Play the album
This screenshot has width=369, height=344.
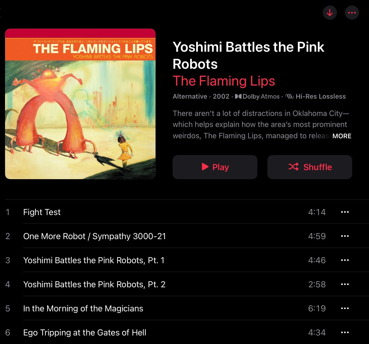[215, 167]
